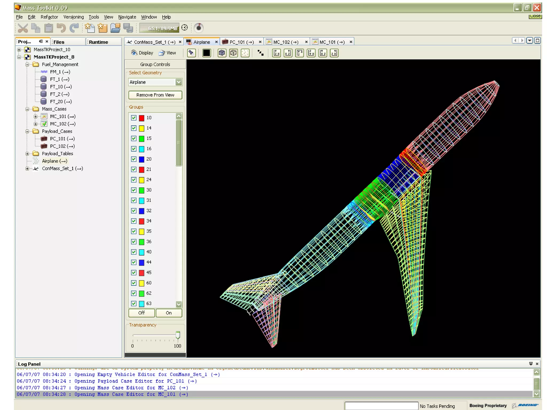This screenshot has height=410, width=547.
Task: Toggle group 31 checkbox
Action: coord(134,200)
